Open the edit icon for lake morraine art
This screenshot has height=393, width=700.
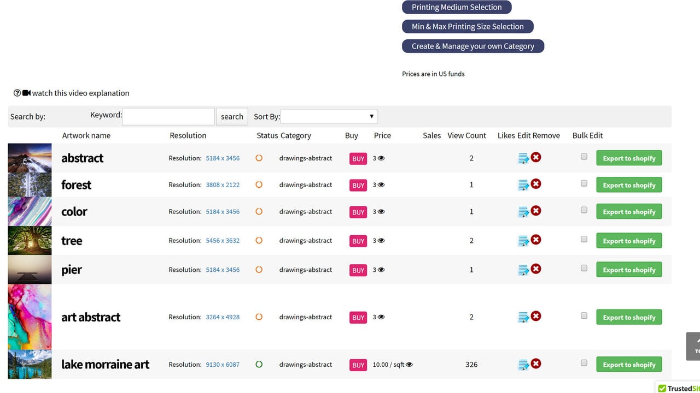click(523, 365)
